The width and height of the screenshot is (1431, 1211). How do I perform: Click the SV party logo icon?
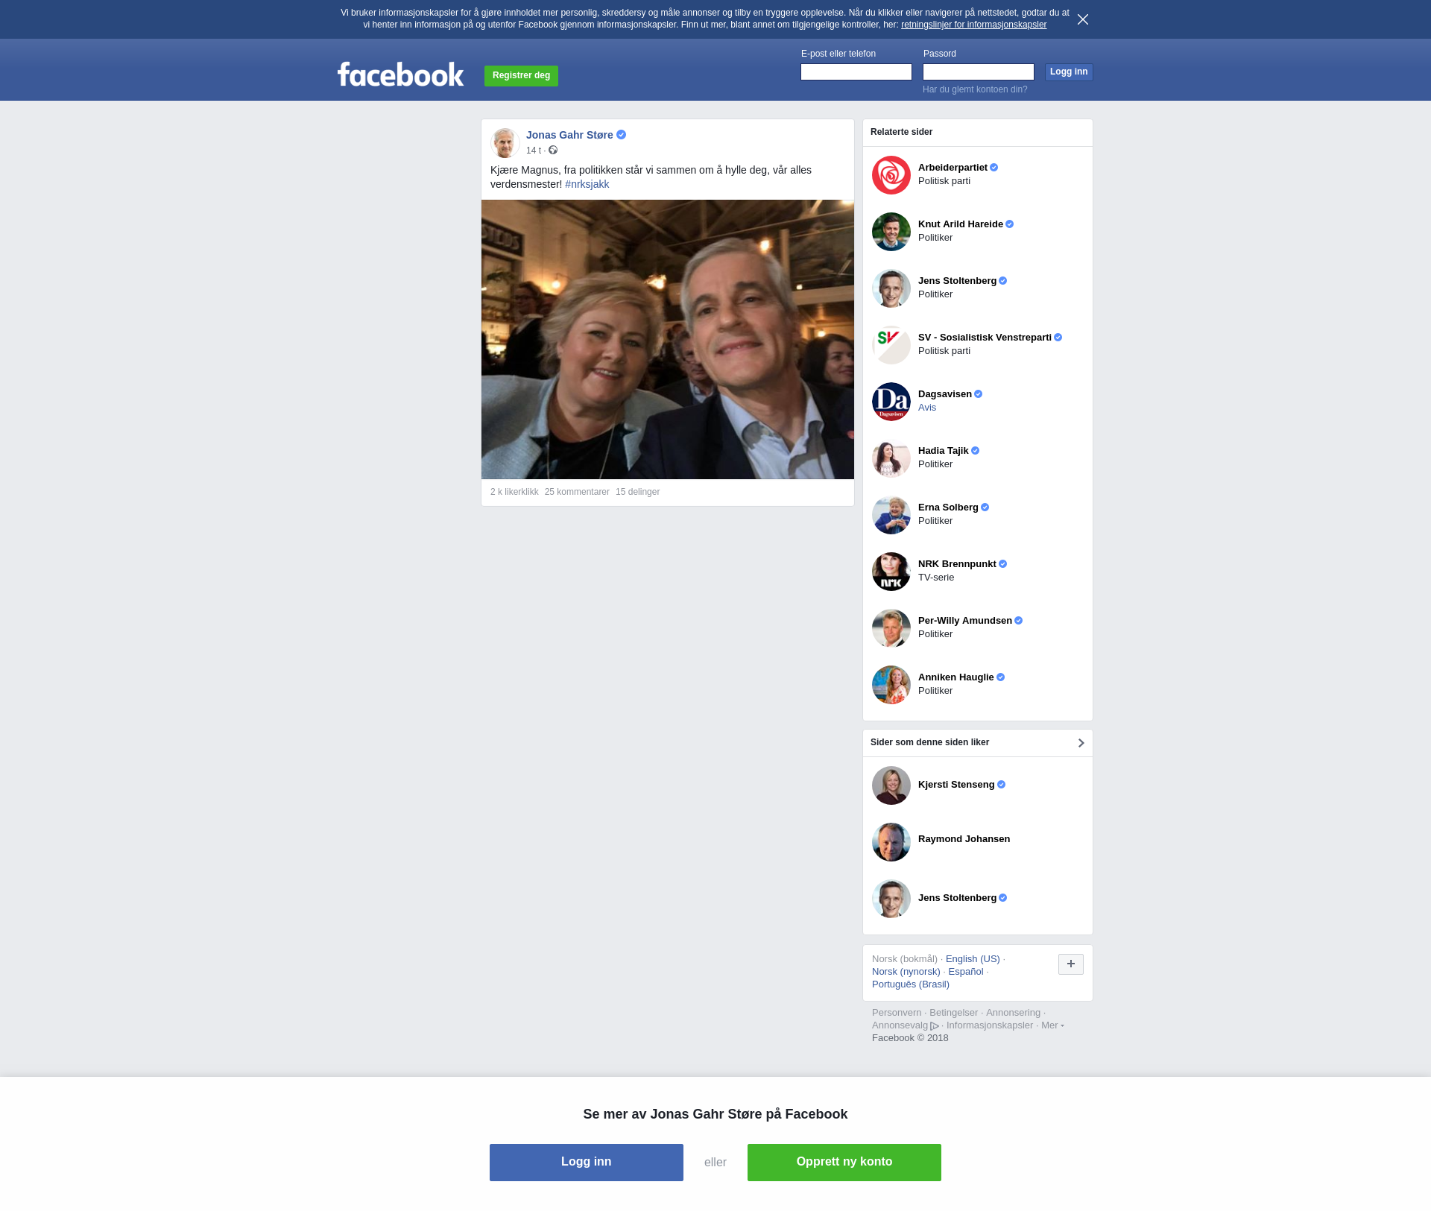891,345
